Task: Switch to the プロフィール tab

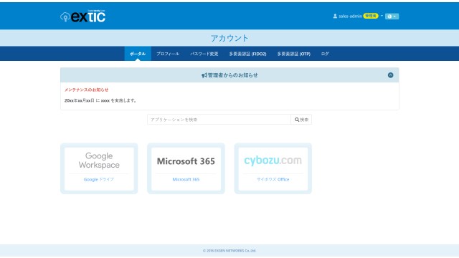Action: 168,54
